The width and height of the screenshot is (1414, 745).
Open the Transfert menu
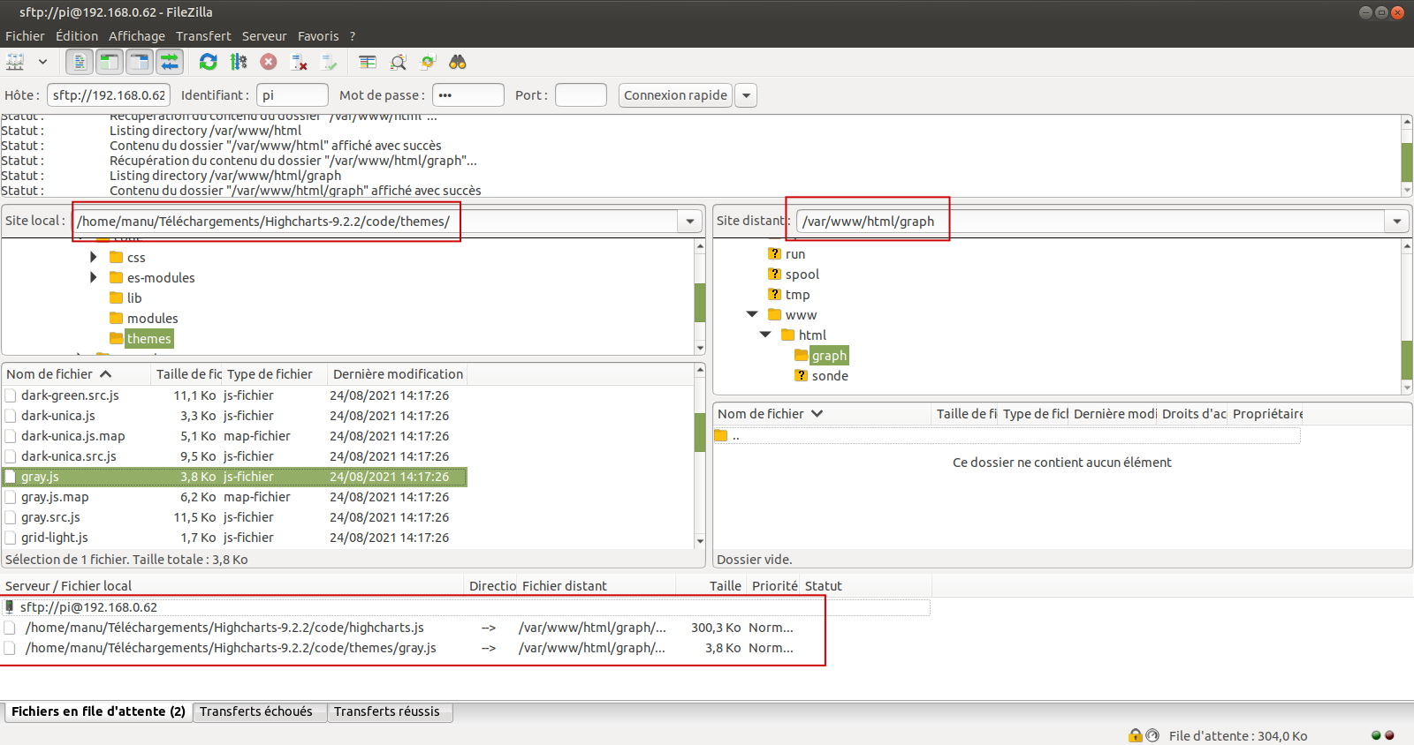coord(203,36)
